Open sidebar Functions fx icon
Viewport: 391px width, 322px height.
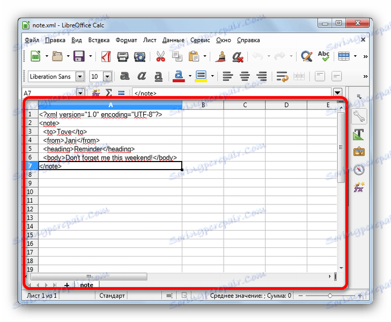click(359, 187)
